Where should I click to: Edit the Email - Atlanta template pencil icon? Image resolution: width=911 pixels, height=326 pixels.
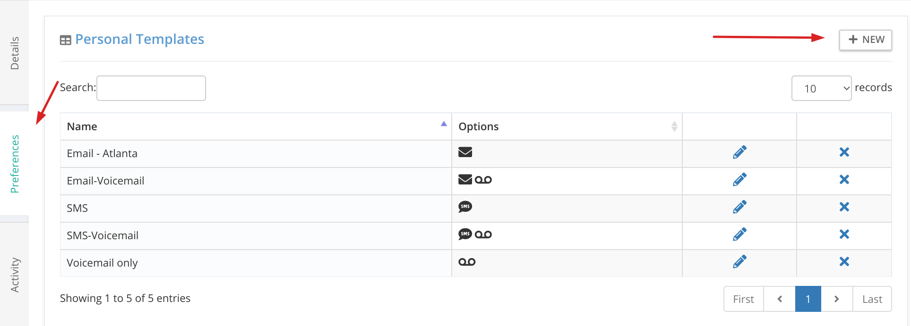coord(739,152)
